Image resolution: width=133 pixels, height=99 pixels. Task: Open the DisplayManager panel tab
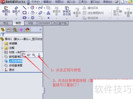point(27,30)
